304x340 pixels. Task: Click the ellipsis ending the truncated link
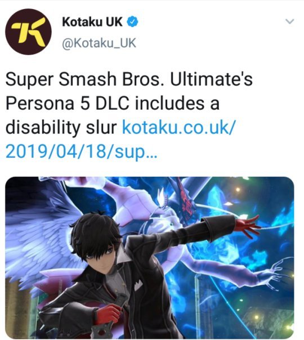[x=150, y=156]
